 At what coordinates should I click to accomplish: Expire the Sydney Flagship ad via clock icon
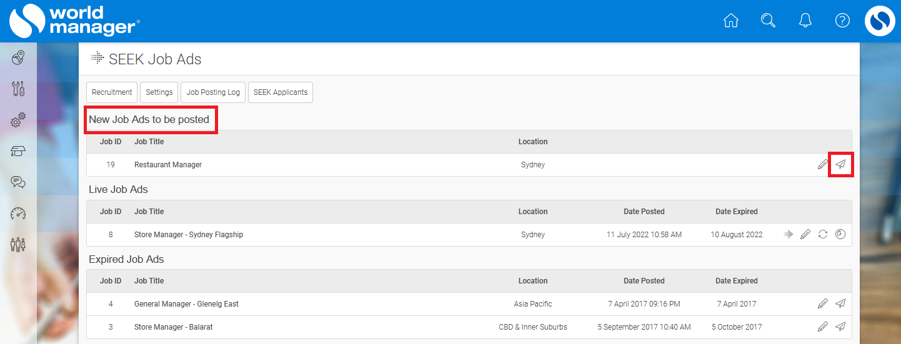pos(840,234)
